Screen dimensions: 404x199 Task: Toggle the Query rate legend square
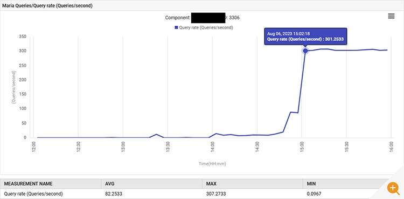177,27
